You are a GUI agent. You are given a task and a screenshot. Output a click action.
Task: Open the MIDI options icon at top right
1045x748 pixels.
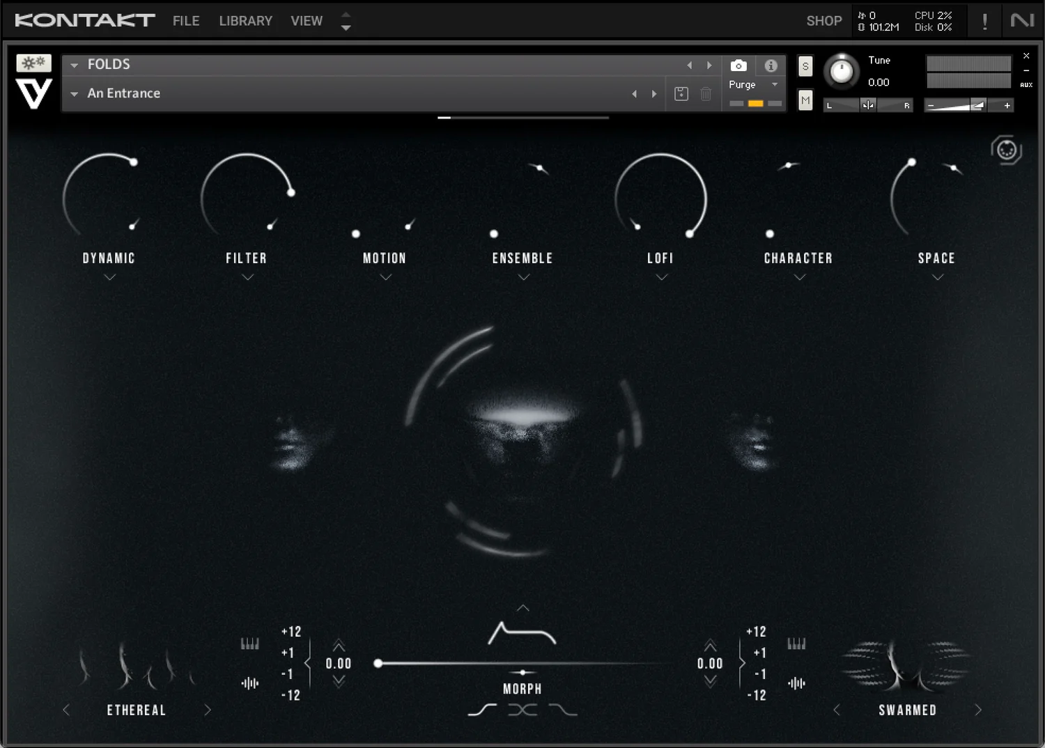pyautogui.click(x=1006, y=149)
